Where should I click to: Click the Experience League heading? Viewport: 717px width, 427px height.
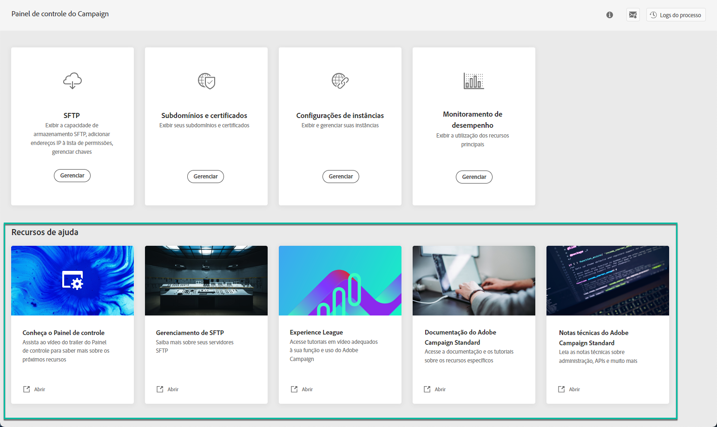point(316,332)
